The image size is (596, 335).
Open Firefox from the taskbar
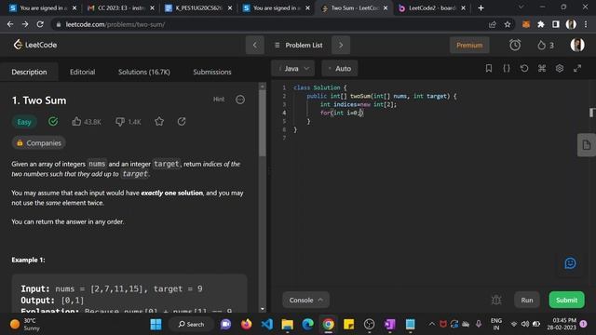coord(246,325)
